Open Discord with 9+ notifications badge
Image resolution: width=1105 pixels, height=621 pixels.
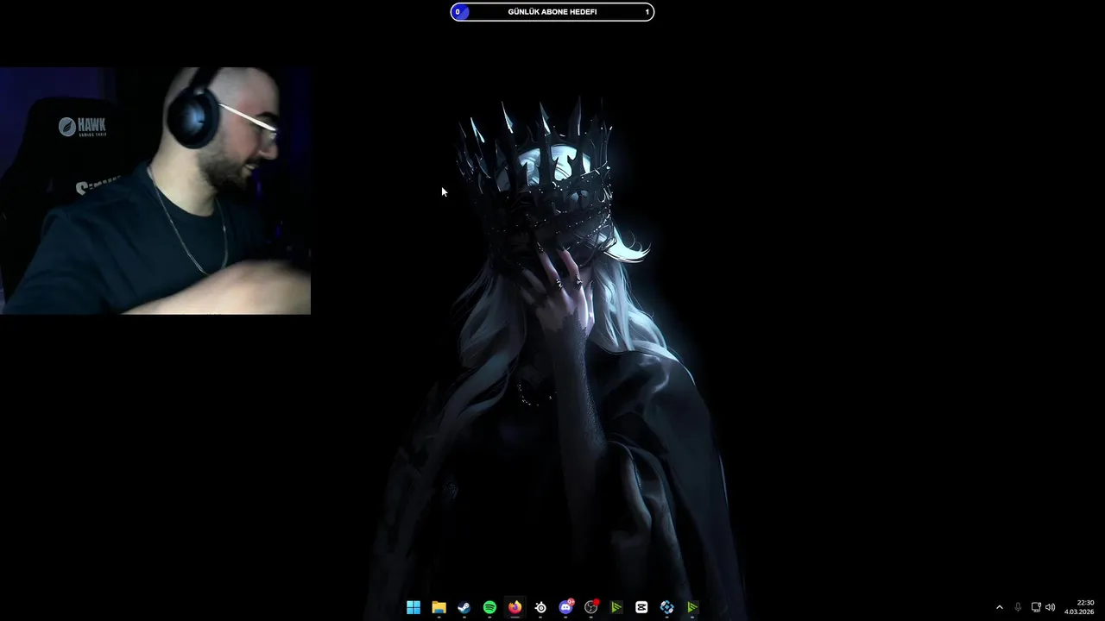565,607
